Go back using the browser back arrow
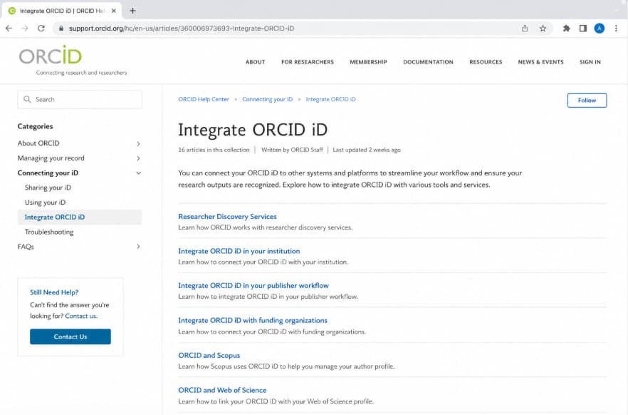Image resolution: width=628 pixels, height=415 pixels. [9, 29]
